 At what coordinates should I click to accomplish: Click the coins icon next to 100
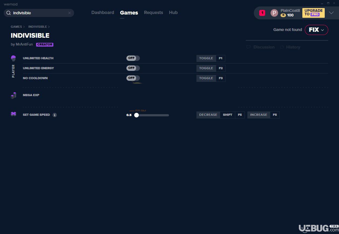click(283, 15)
